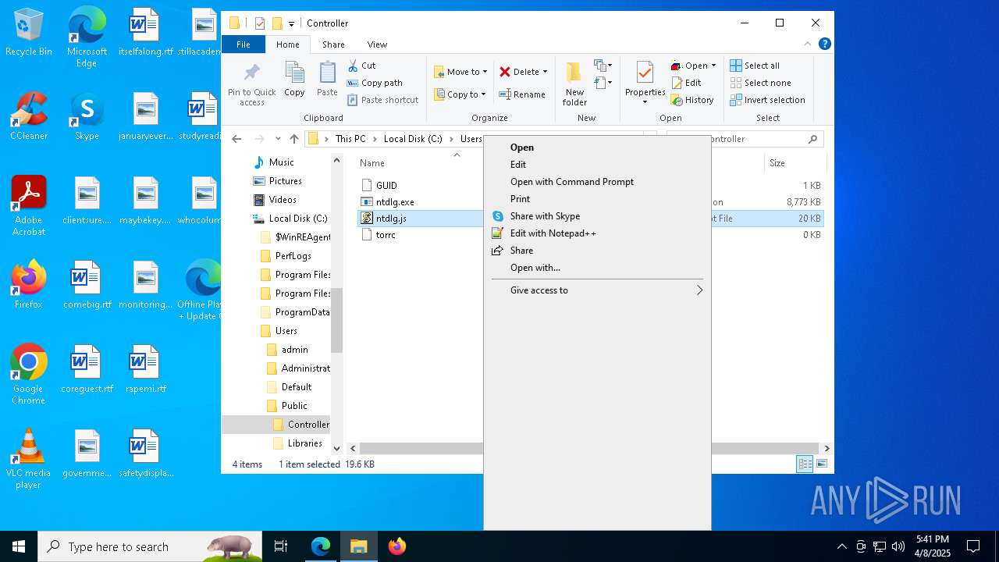Click Edit in the Open group
The image size is (999, 562).
[x=686, y=83]
